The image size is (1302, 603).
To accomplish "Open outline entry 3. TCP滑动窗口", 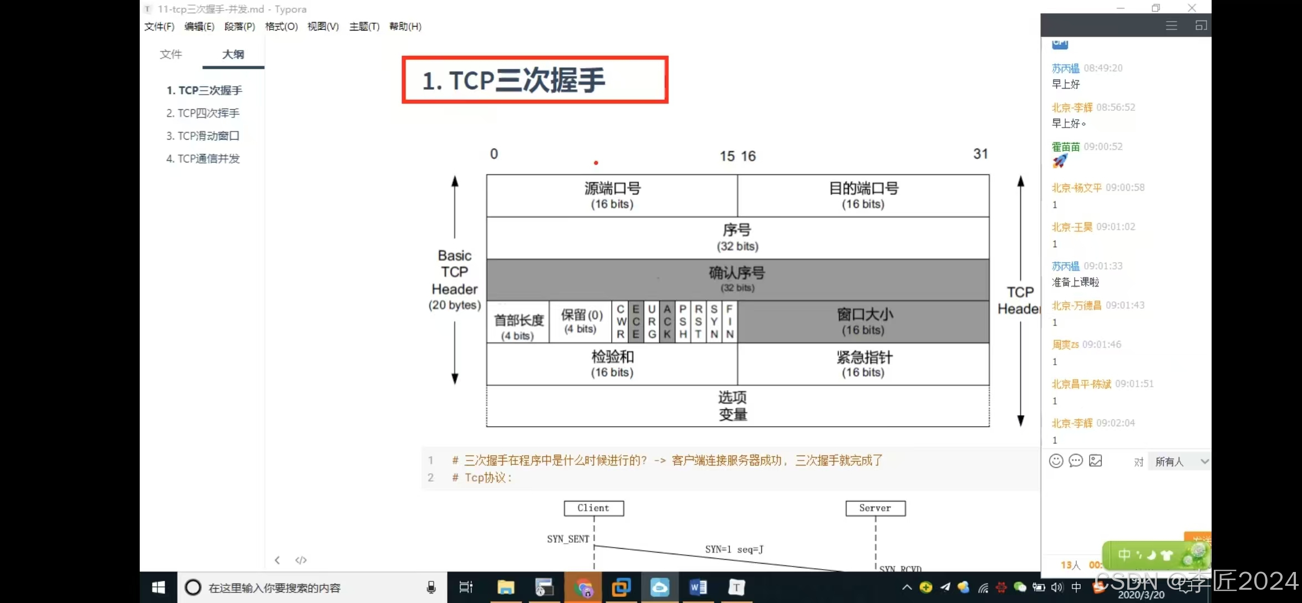I will pos(203,136).
